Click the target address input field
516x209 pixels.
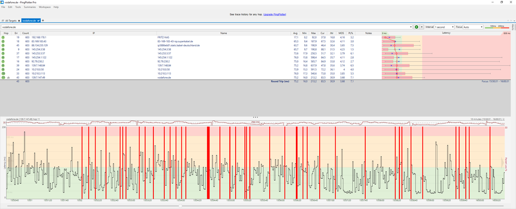[206, 27]
